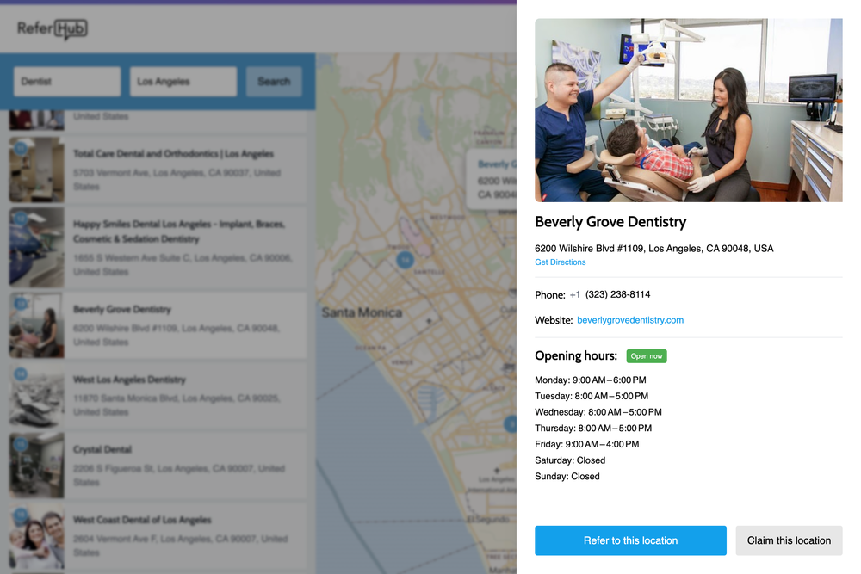
Task: Click Claim this location button
Action: (789, 540)
